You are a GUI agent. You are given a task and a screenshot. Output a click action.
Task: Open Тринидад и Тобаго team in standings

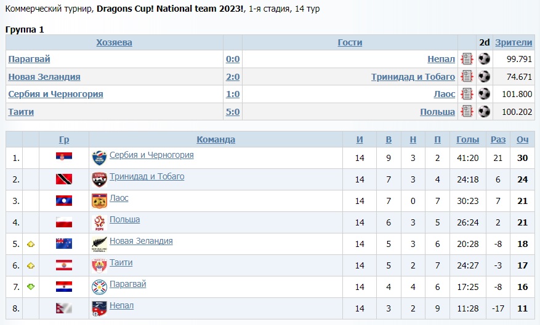(147, 177)
